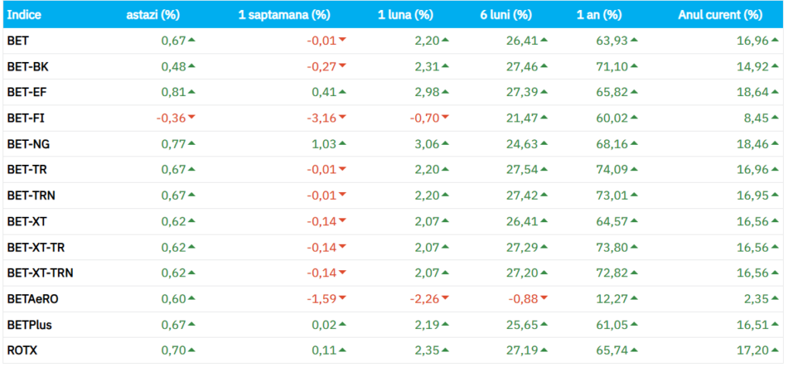The height and width of the screenshot is (367, 793).
Task: Click the green up arrow beside BET-EF monthly 2,98
Action: 445,92
